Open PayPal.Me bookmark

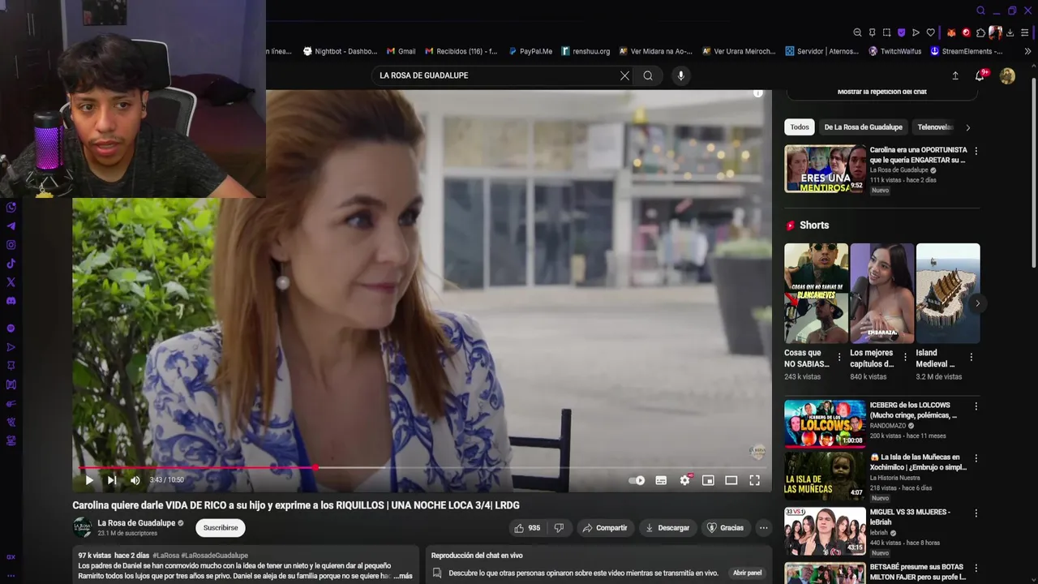click(x=530, y=51)
